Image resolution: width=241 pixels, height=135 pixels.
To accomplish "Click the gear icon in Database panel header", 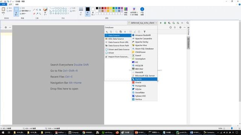I will coord(180,27).
